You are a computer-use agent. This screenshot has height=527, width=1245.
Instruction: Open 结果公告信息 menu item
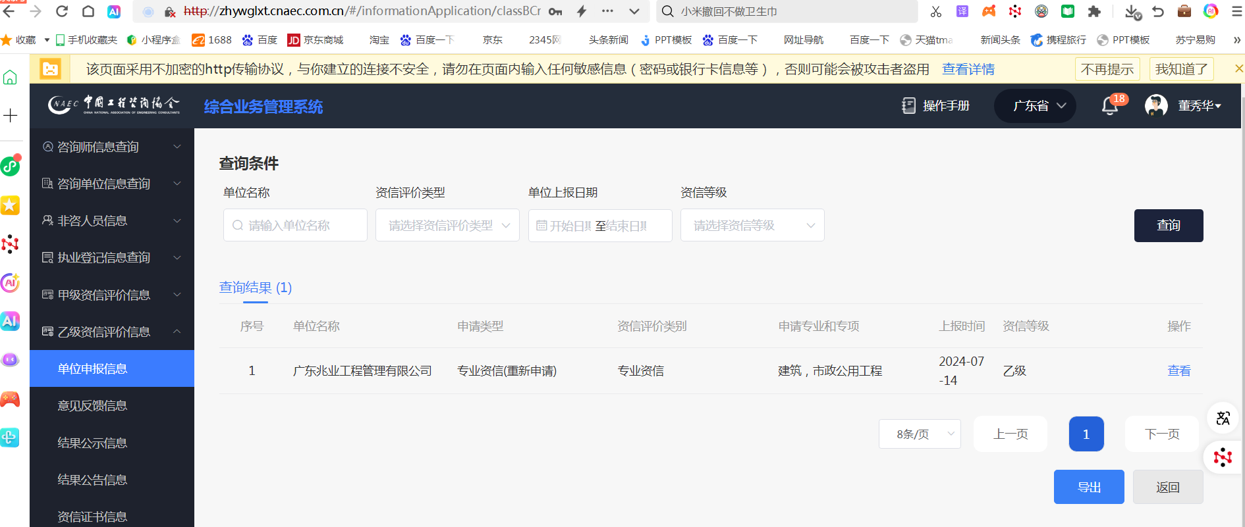coord(112,480)
